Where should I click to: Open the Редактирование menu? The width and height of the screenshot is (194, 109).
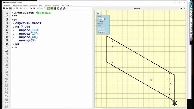click(17, 5)
